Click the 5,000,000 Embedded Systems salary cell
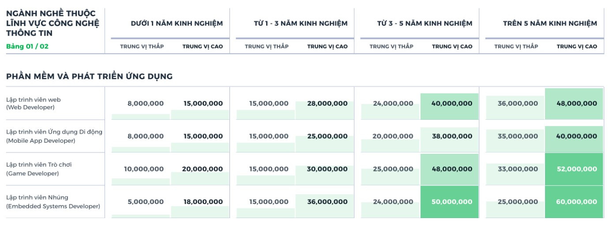This screenshot has width=609, height=226. (145, 202)
